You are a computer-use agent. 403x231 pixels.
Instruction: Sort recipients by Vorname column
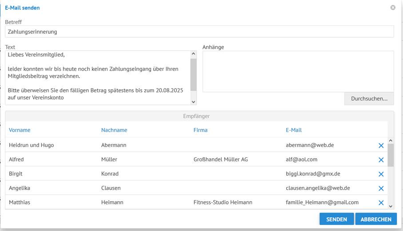click(x=20, y=130)
